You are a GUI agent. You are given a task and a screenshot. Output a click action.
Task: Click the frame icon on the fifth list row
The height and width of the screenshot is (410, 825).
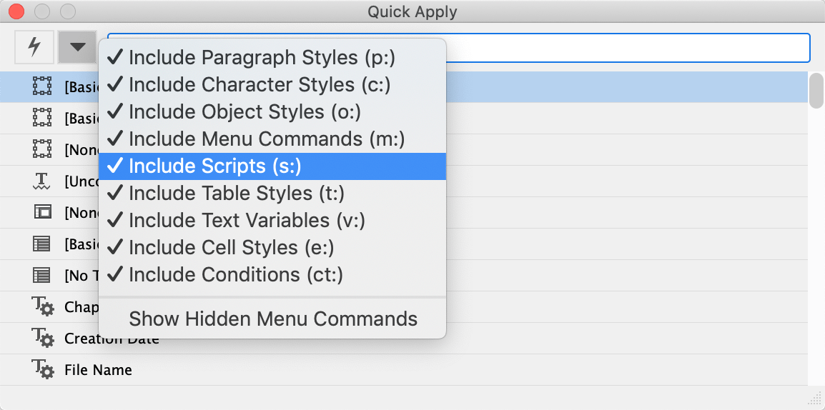click(42, 213)
